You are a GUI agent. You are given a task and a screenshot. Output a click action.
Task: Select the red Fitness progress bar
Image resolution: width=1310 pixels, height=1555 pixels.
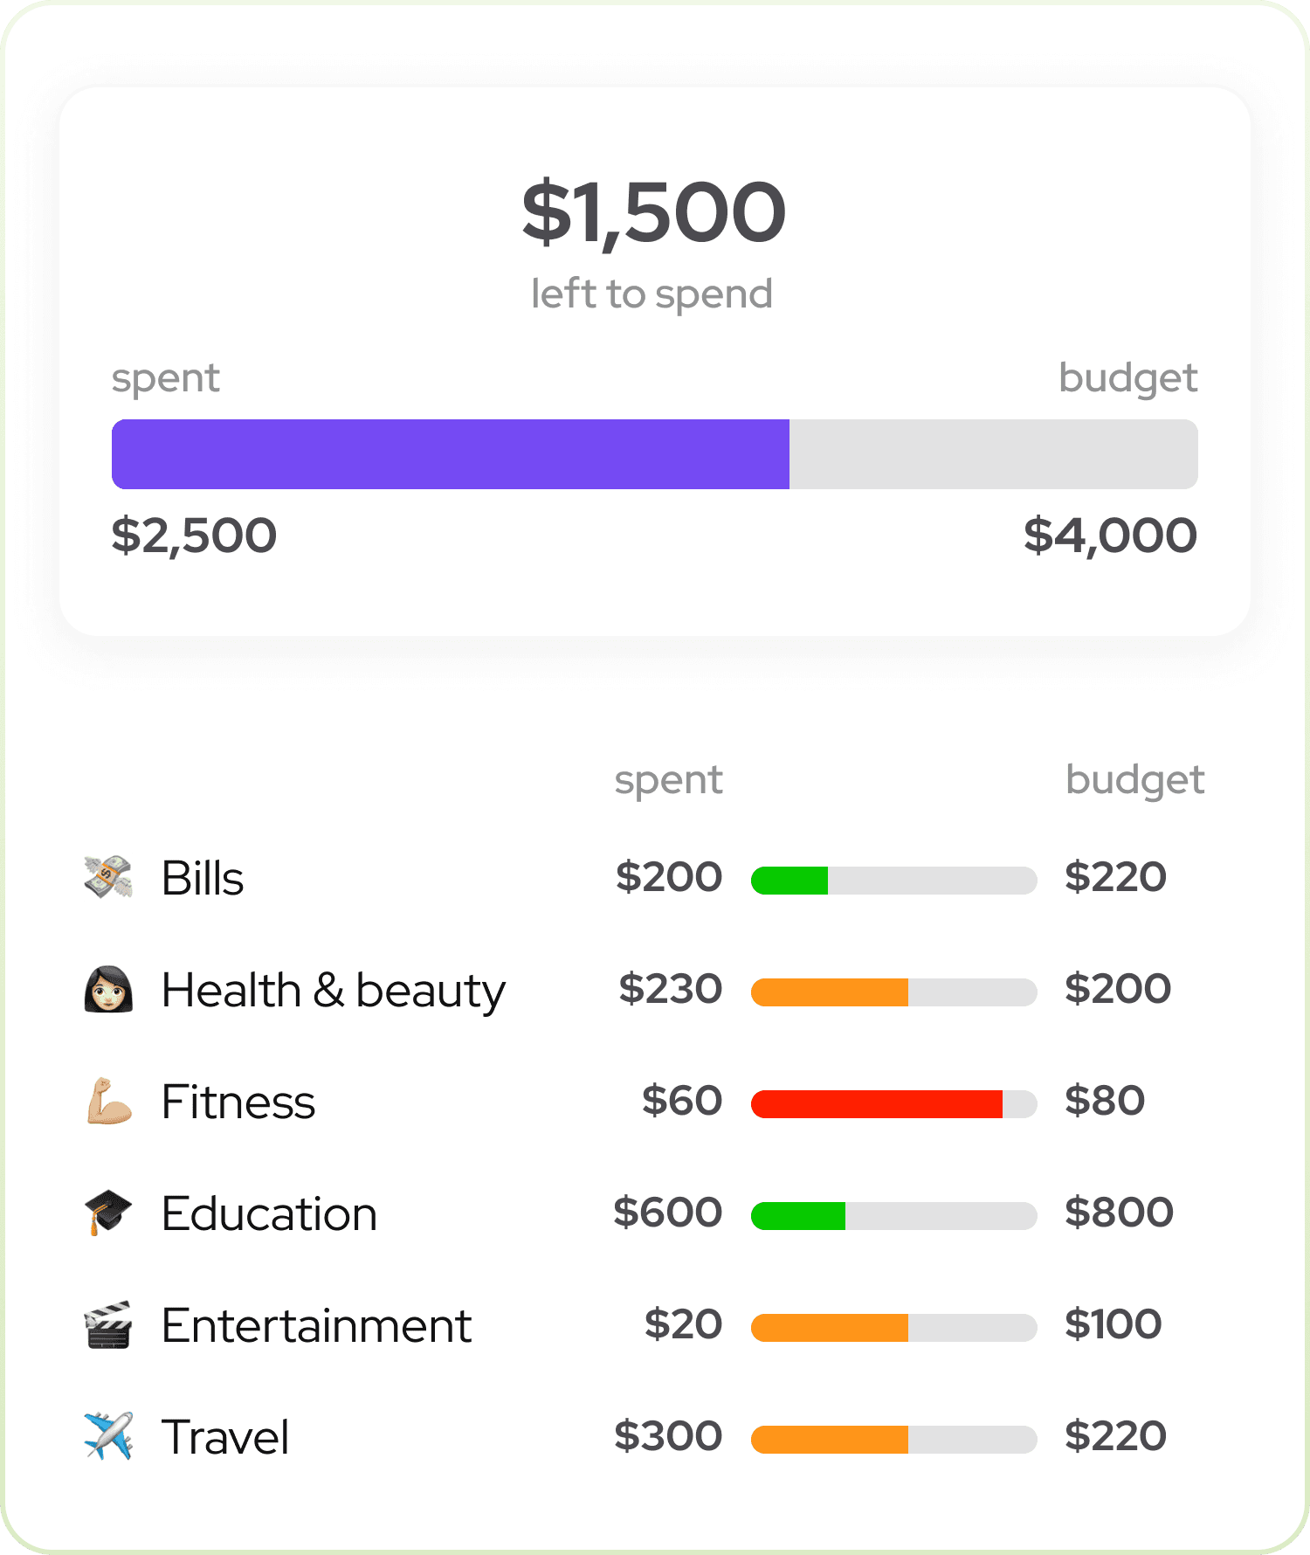(894, 1104)
